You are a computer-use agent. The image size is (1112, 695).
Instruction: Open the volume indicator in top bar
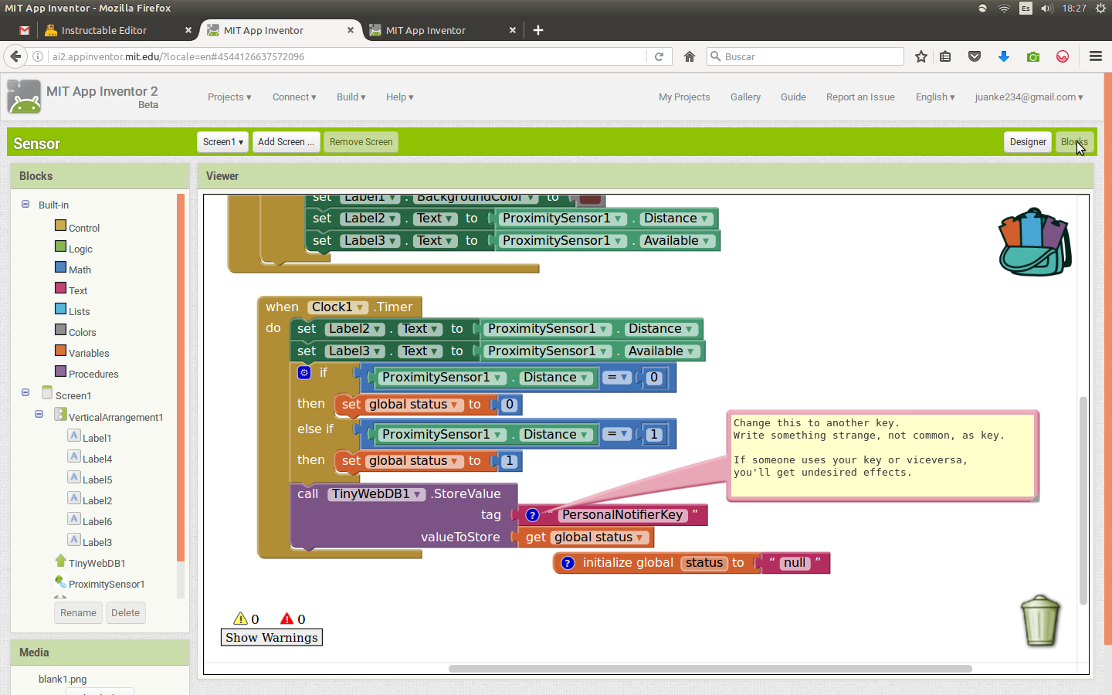tap(1047, 8)
